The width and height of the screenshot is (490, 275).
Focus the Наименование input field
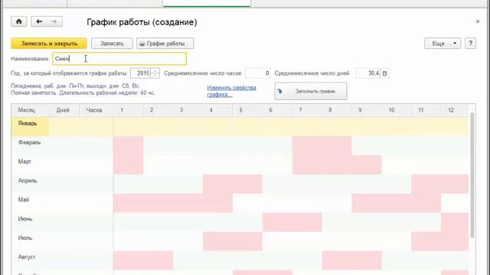[x=119, y=59]
